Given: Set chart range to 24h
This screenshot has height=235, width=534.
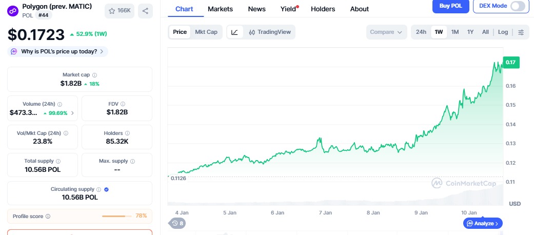Looking at the screenshot, I should click(421, 32).
